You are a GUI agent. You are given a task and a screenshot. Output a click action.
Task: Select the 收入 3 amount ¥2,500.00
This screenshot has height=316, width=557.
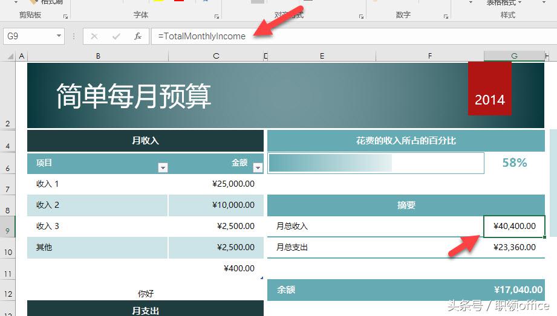click(216, 226)
